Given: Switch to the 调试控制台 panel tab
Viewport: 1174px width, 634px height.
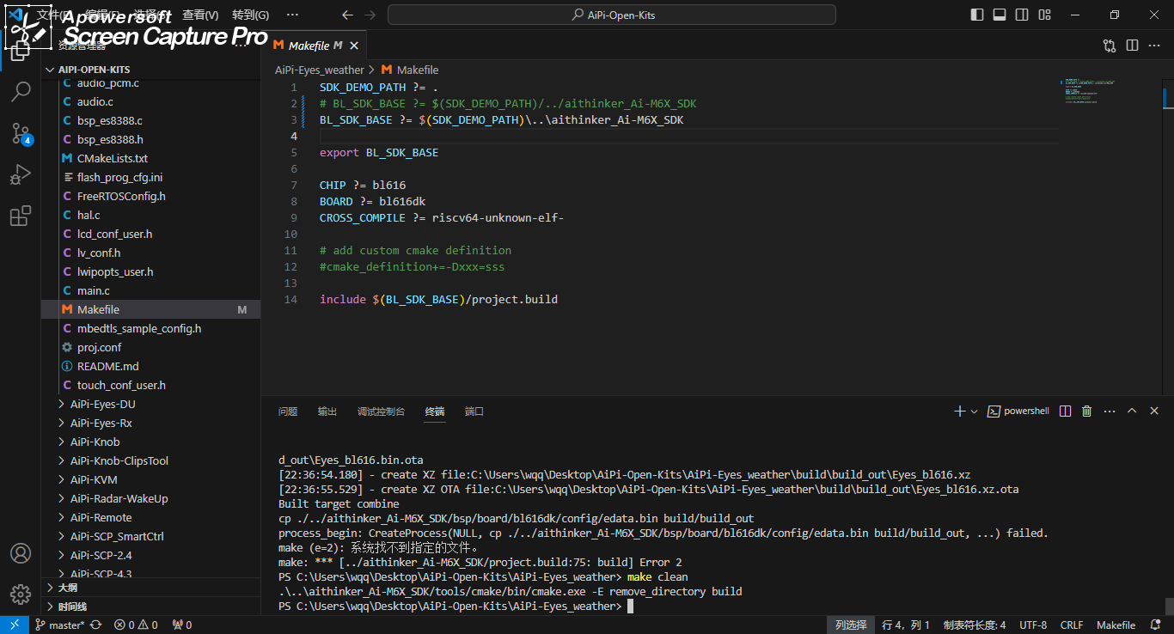Looking at the screenshot, I should coord(381,411).
